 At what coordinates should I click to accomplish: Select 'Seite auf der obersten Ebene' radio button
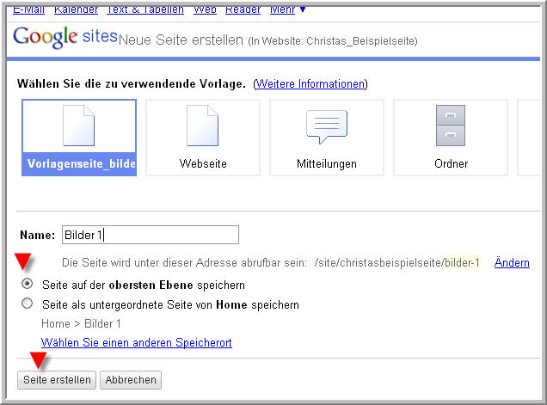point(28,285)
